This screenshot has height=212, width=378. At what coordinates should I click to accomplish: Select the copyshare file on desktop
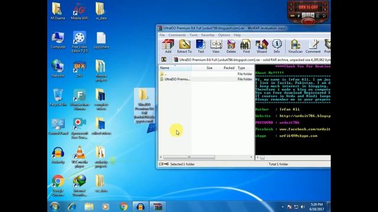pyautogui.click(x=101, y=40)
